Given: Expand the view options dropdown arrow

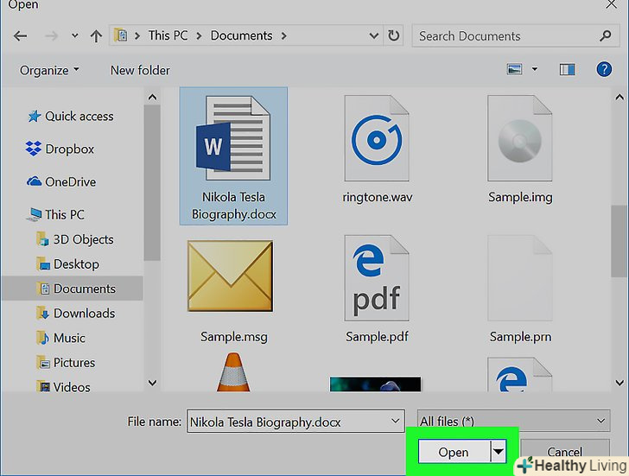Looking at the screenshot, I should pos(535,70).
